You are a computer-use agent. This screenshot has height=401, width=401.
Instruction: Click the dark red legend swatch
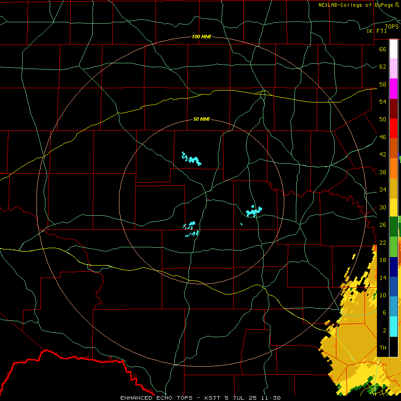393,109
